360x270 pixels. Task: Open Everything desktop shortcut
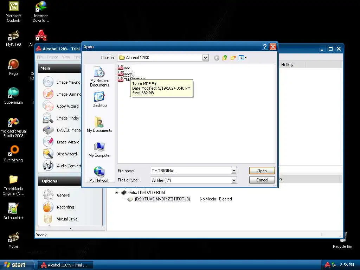(13, 154)
